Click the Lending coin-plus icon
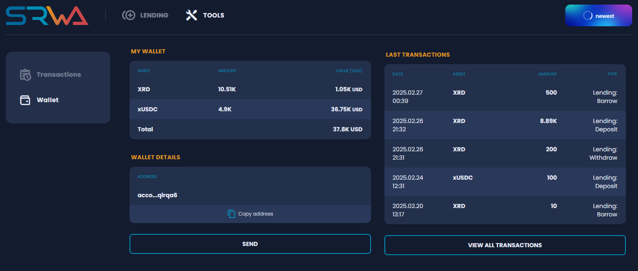638x271 pixels. (129, 15)
